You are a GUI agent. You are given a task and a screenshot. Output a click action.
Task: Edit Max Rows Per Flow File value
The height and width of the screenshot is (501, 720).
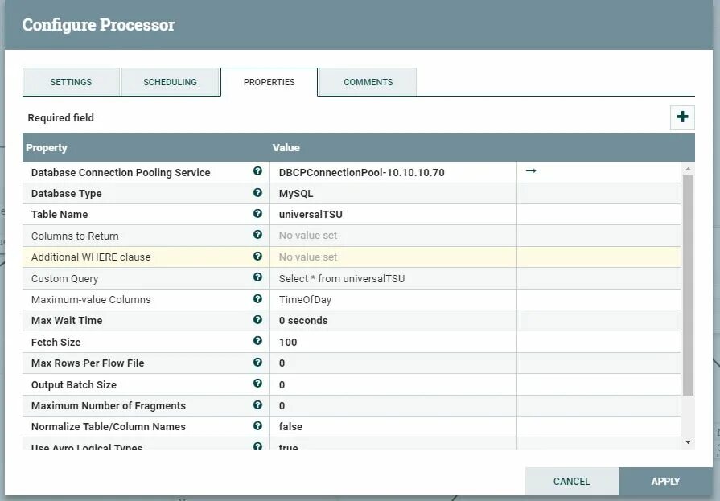tap(393, 363)
